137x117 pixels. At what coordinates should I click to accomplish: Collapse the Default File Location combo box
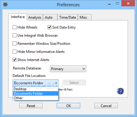point(35,83)
